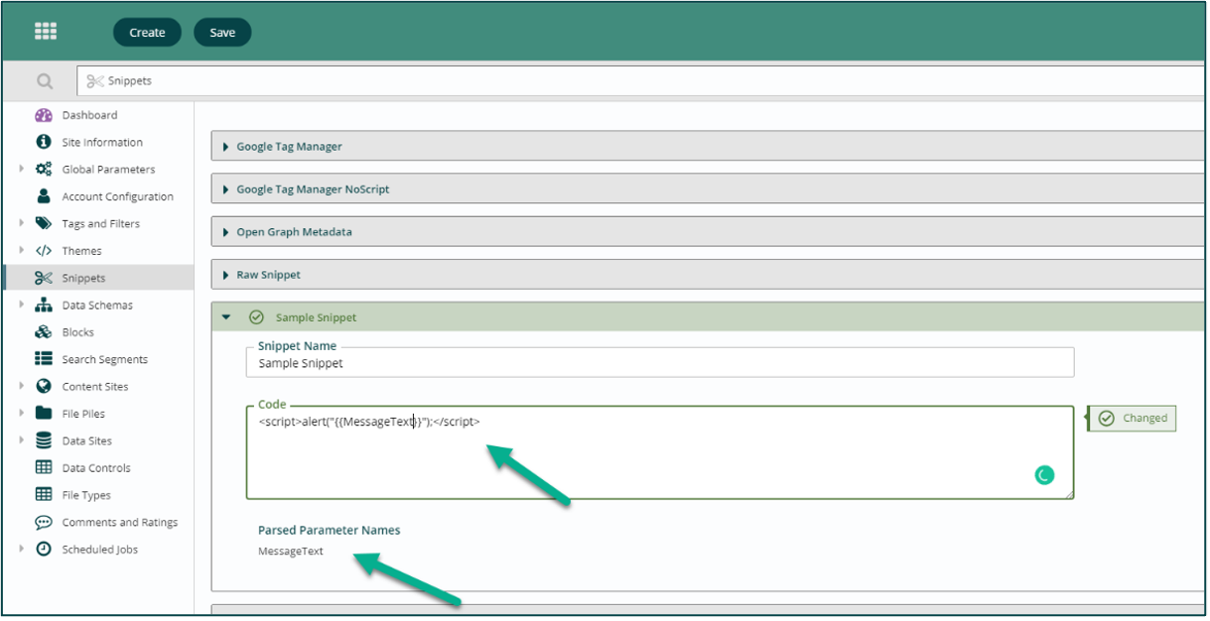Click the Parsed Parameter Names heading
The image size is (1210, 621).
point(330,530)
